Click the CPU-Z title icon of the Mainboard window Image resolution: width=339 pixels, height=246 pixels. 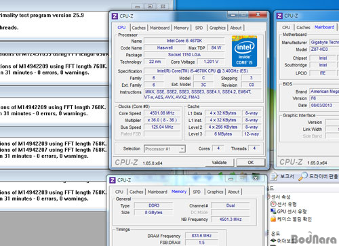tap(279, 16)
